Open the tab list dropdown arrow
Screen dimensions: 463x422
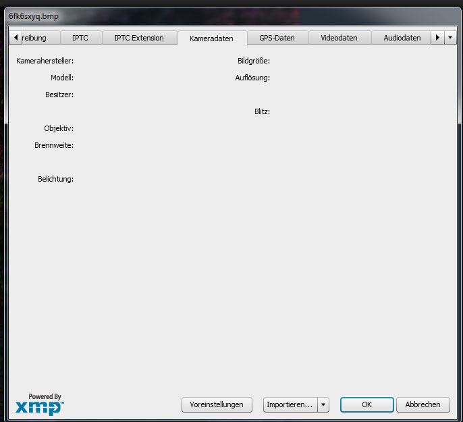click(x=451, y=38)
